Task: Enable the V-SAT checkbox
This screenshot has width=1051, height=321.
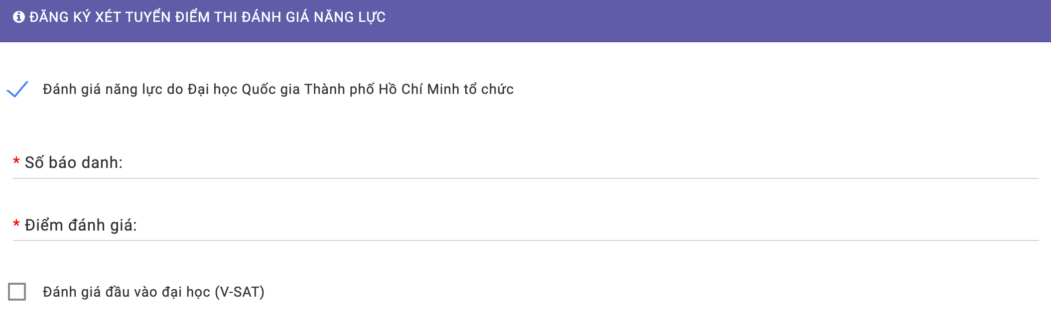Action: [x=17, y=292]
